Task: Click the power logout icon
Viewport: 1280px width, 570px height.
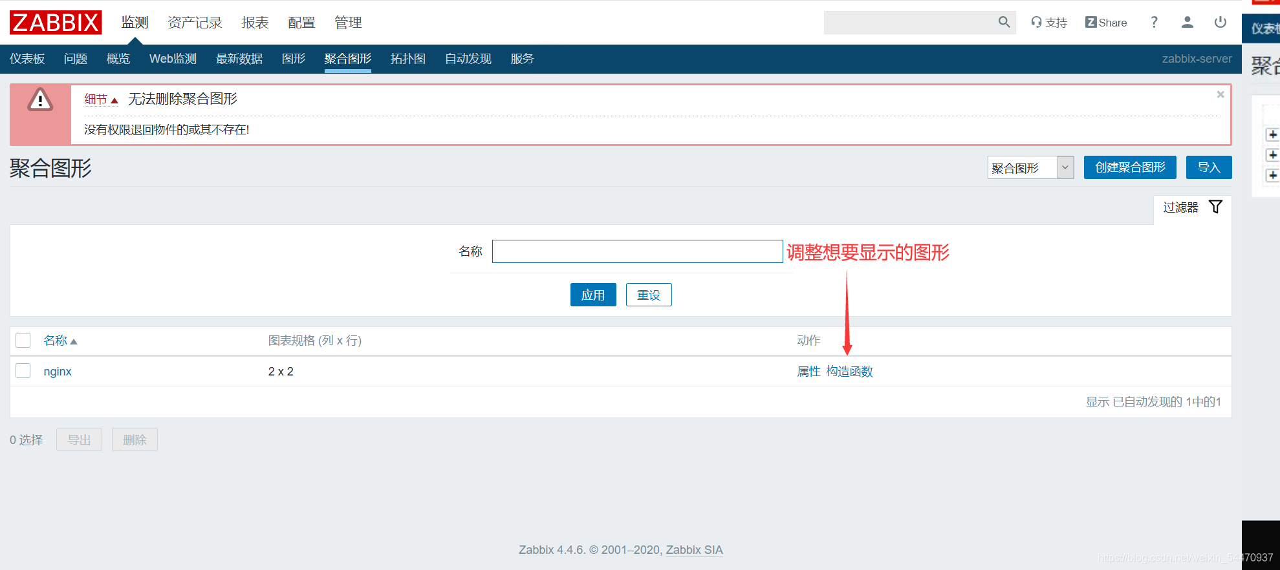Action: tap(1220, 23)
